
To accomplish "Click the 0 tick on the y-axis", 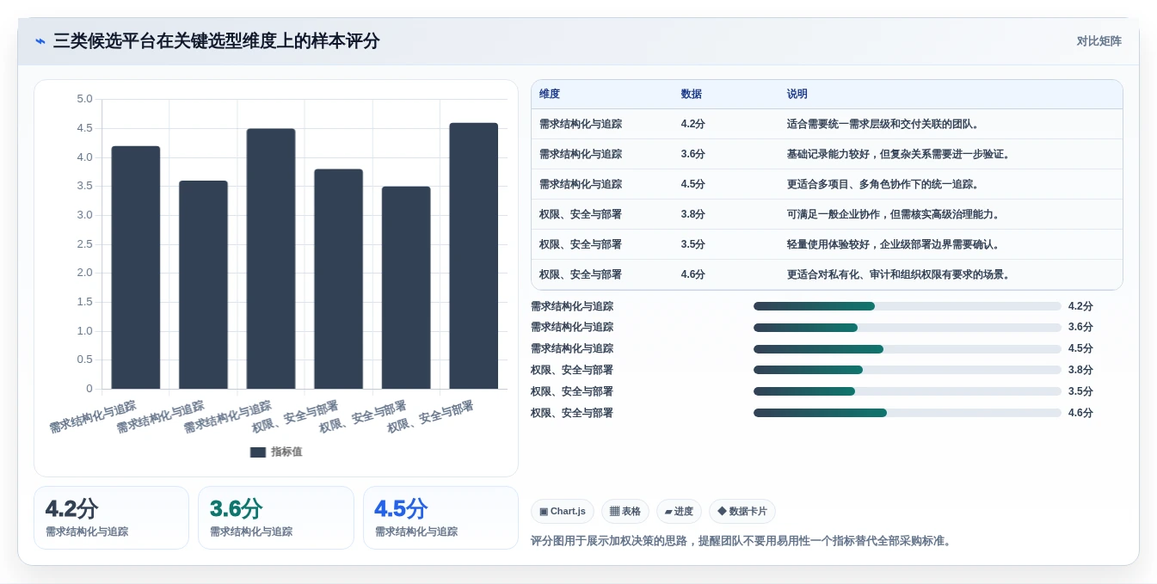I will click(89, 389).
